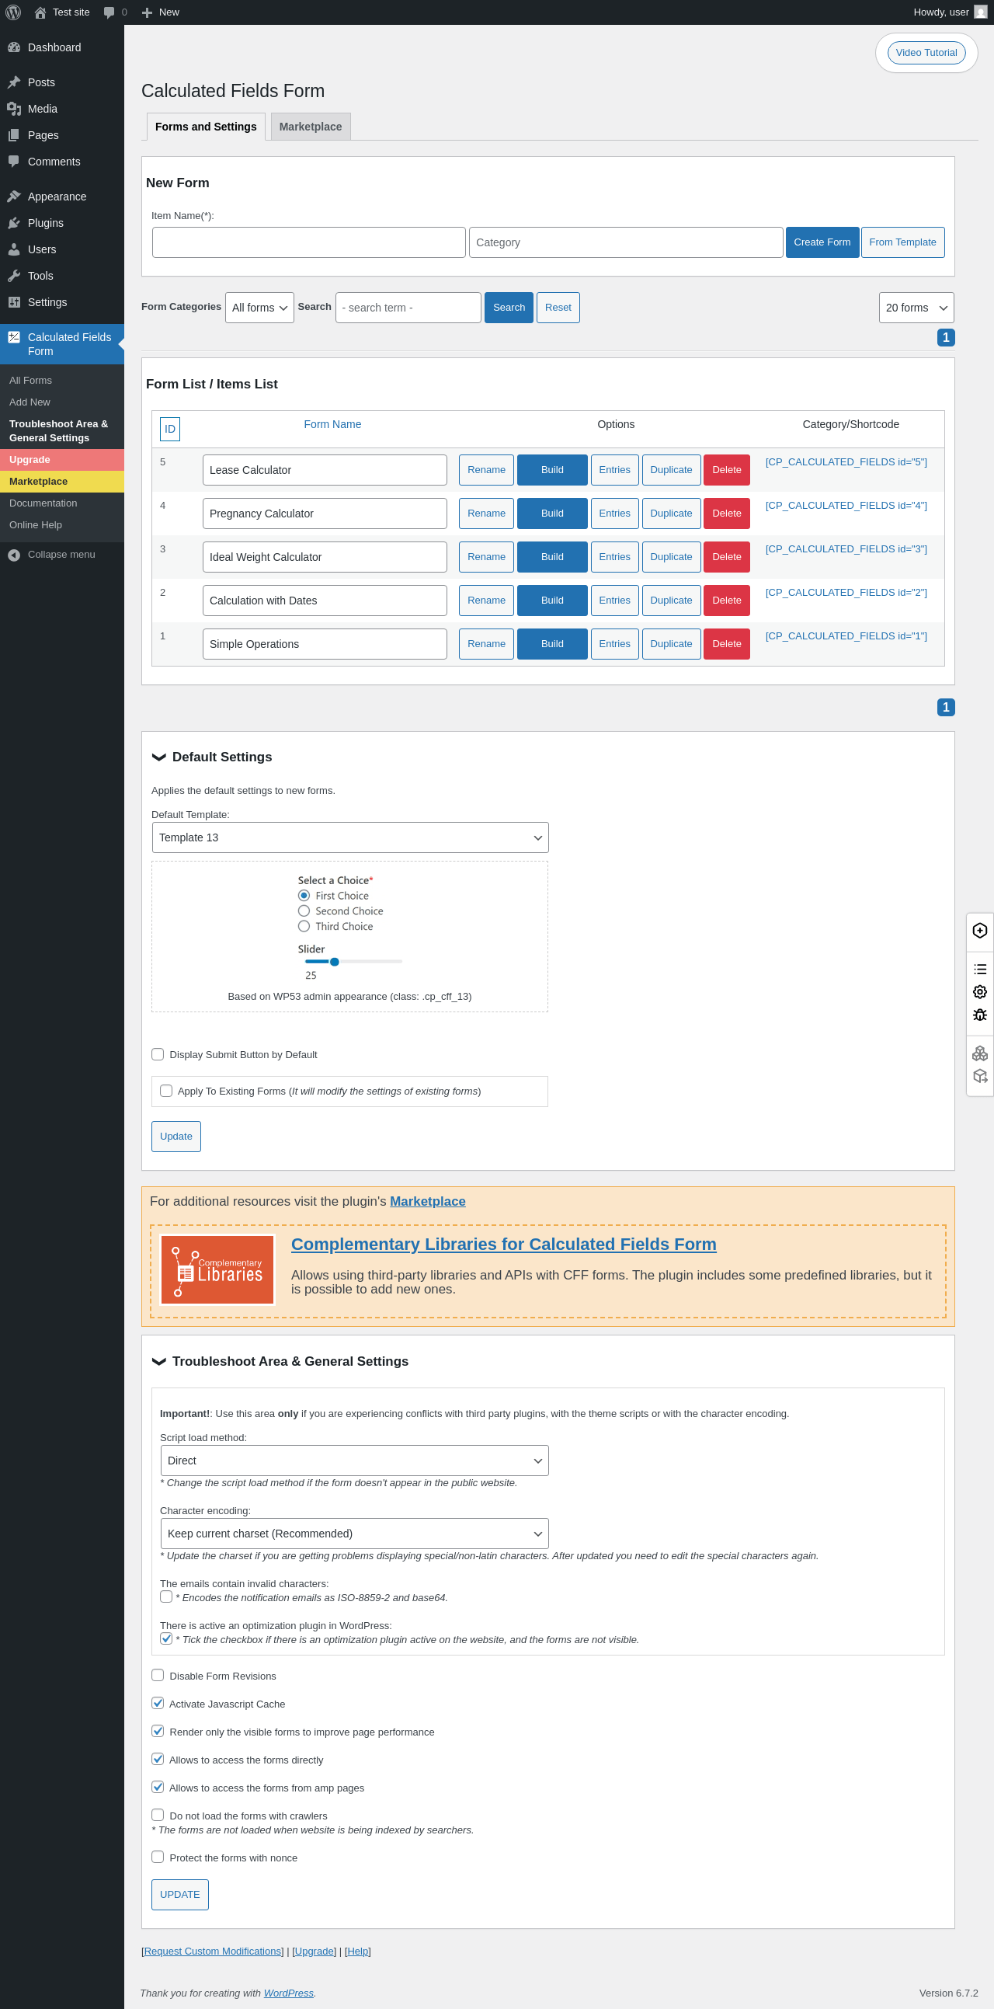Click the Settings sliders icon in sidebar

point(14,303)
